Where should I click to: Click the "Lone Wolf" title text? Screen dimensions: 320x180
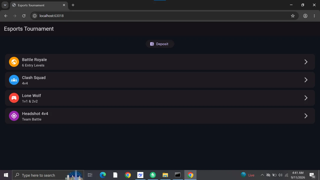31,95
